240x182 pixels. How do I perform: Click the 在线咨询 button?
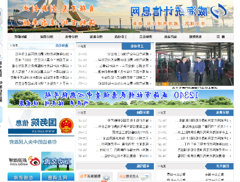[24, 177]
